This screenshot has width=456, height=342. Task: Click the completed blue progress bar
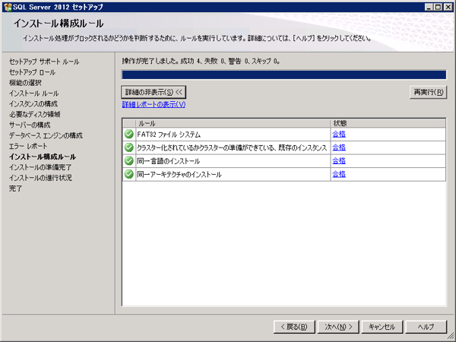coord(283,74)
